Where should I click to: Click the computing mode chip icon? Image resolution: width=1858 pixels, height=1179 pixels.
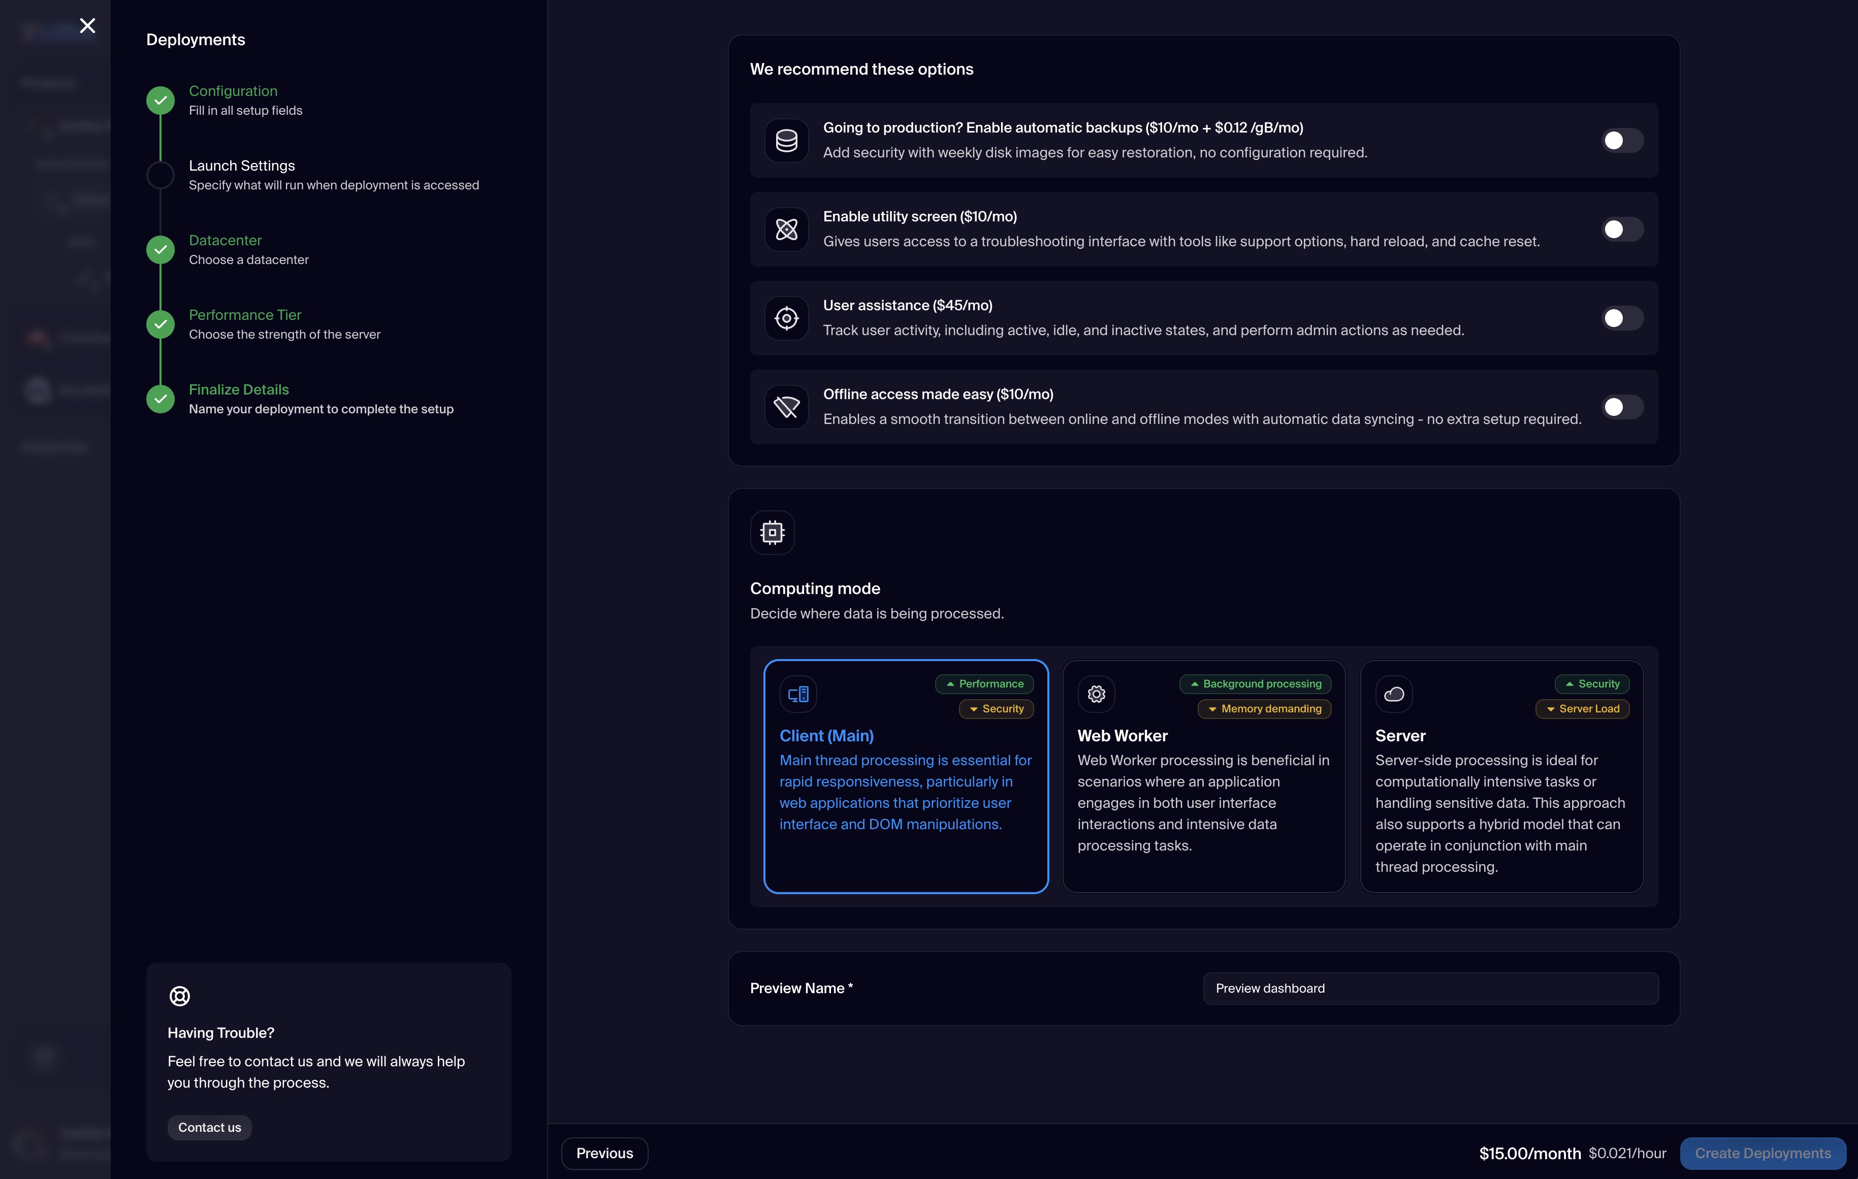pos(772,532)
